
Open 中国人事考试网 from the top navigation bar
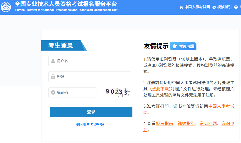197,7
